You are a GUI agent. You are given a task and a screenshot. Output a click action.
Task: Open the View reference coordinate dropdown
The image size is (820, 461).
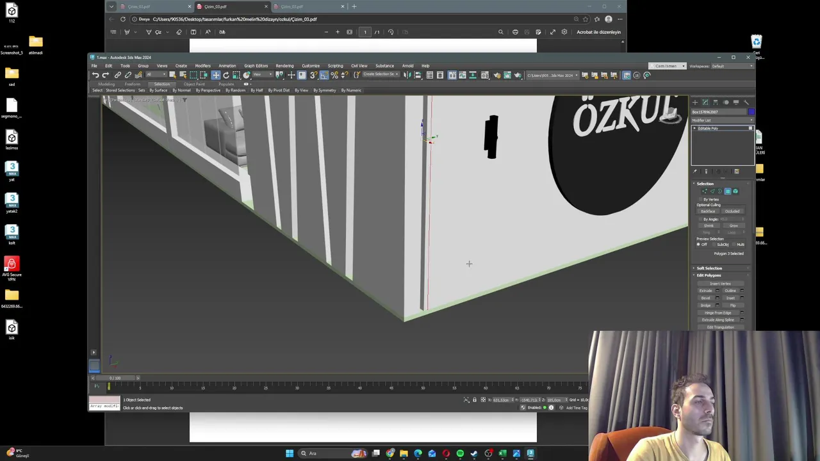click(264, 75)
